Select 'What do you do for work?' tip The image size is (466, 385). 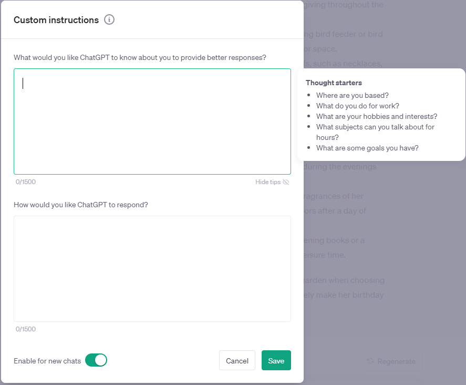pos(357,106)
